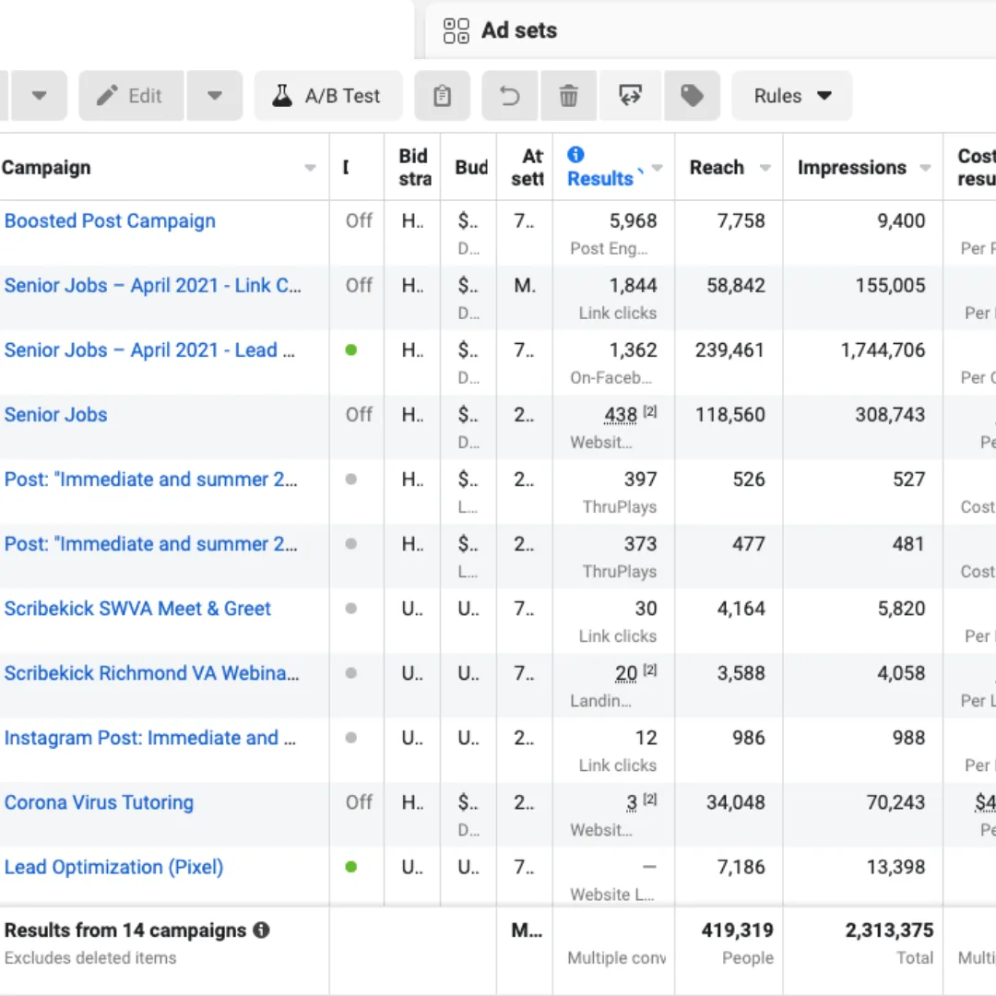
Task: Open the tag labeling icon
Action: pos(693,95)
